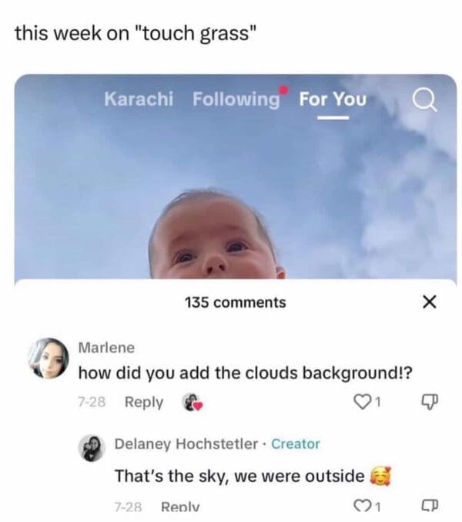Switch to the Karachi tab

tap(139, 99)
